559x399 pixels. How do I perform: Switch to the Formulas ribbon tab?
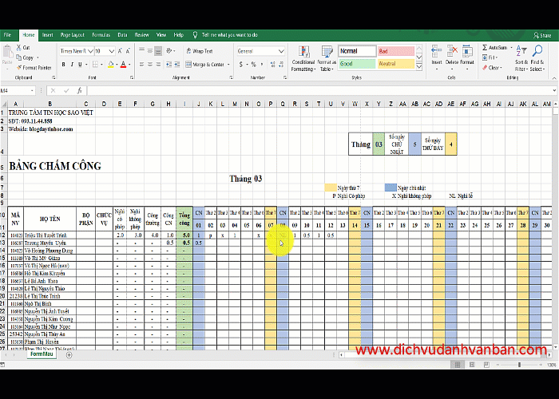coord(101,35)
